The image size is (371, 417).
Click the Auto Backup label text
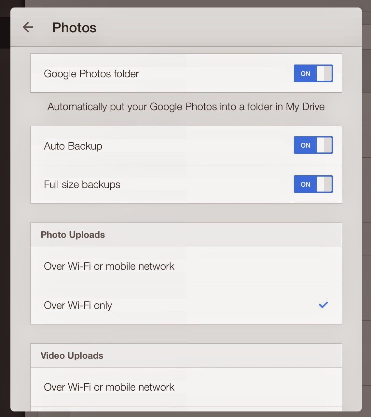[73, 146]
